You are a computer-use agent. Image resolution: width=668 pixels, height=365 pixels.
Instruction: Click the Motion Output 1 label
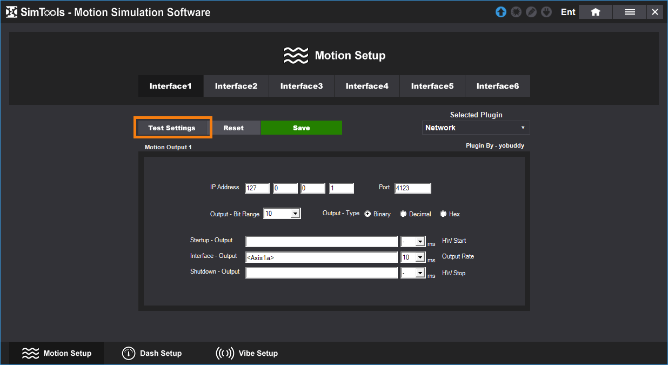tap(168, 147)
